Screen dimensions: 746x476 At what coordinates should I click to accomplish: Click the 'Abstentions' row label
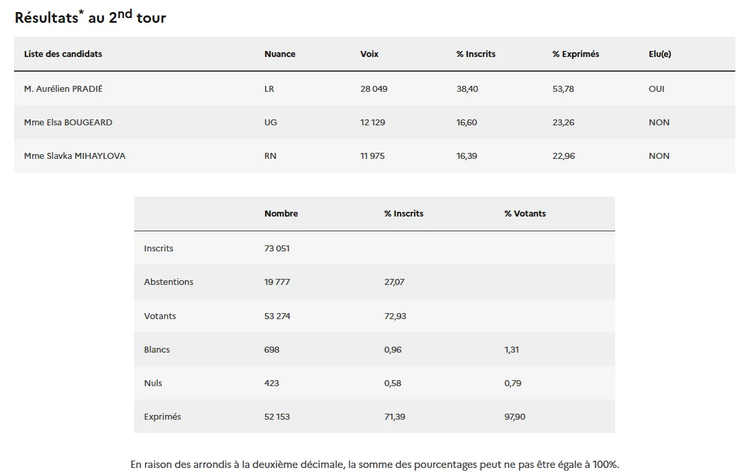168,282
